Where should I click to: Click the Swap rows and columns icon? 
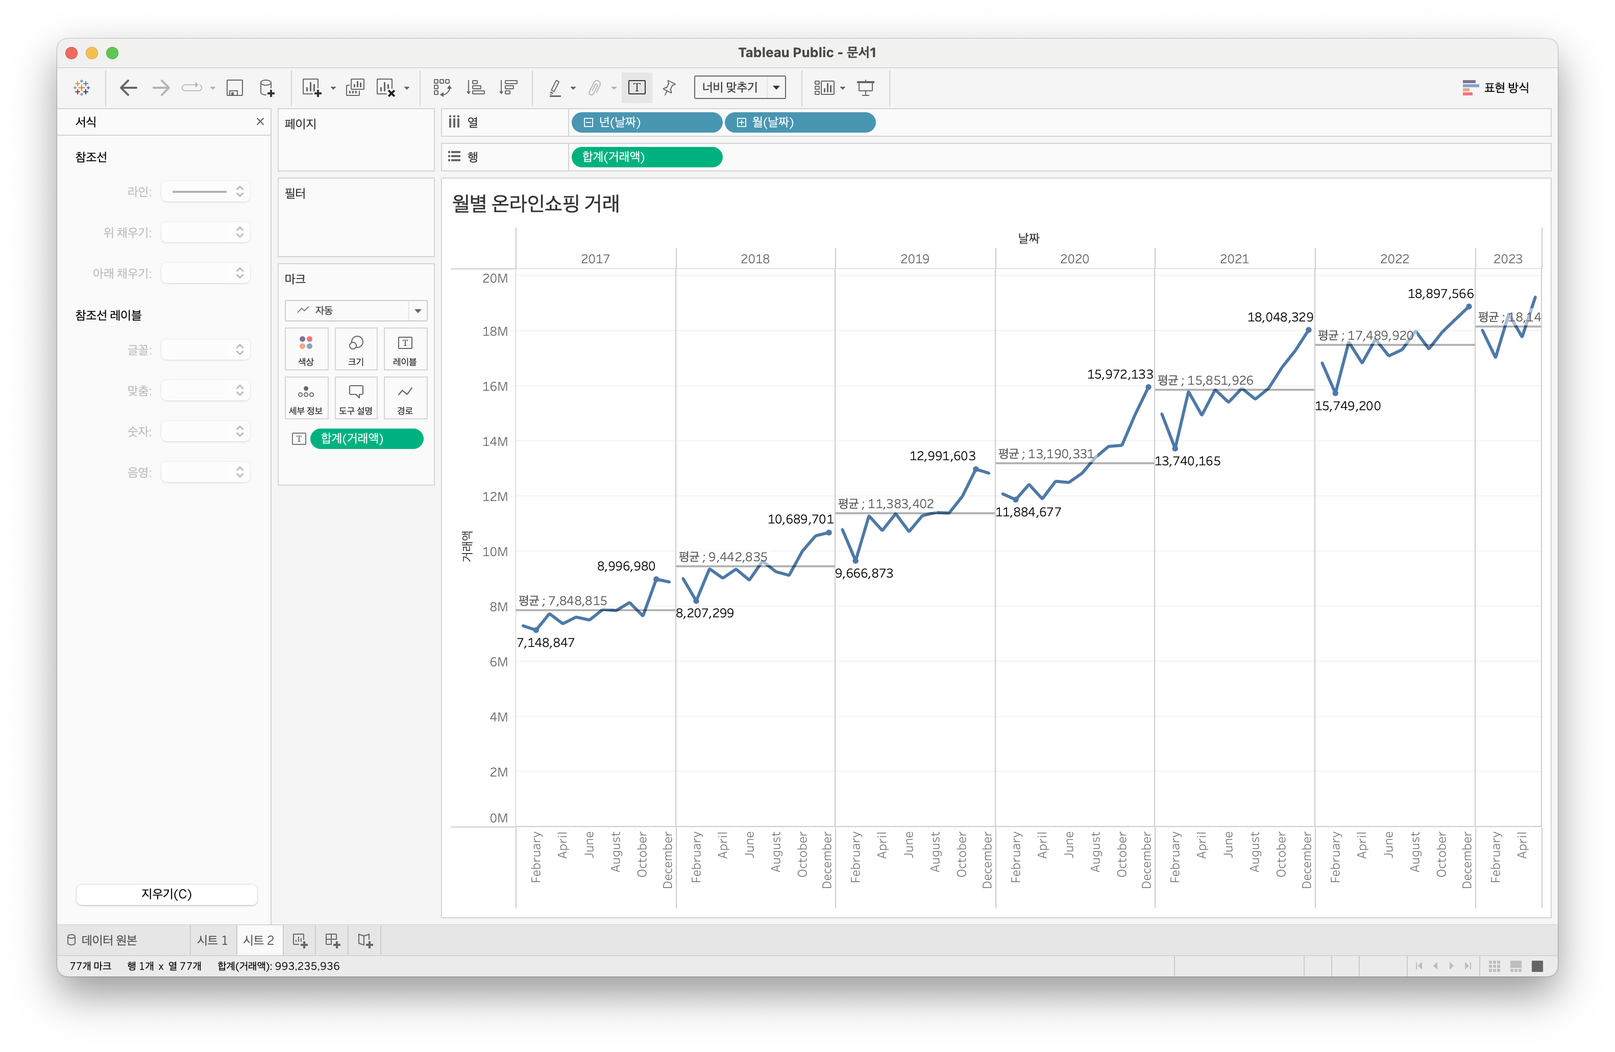[x=442, y=88]
